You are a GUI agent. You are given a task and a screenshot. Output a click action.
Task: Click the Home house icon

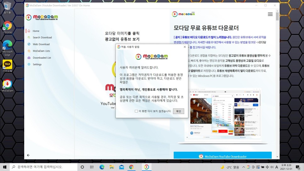29,31
